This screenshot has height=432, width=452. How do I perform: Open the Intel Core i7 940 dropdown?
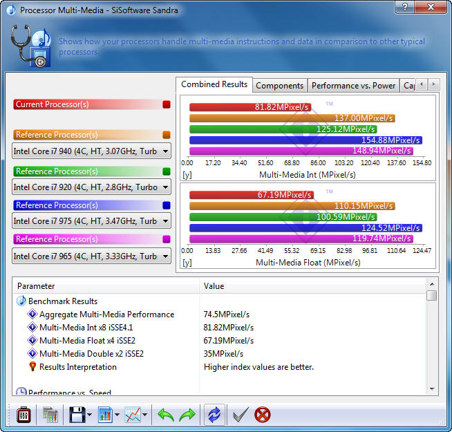(x=91, y=151)
